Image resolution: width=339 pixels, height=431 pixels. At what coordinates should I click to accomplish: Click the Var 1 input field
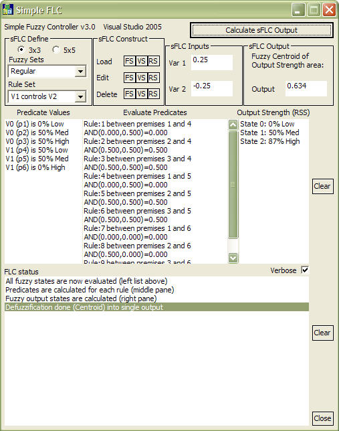pos(212,62)
